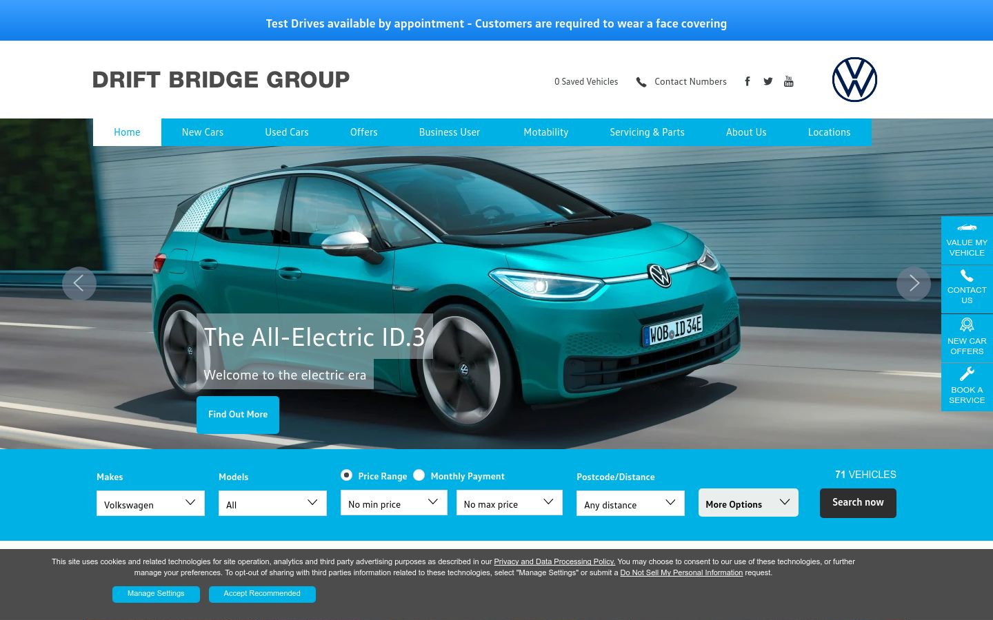
Task: Open the Home tab
Action: tap(127, 132)
